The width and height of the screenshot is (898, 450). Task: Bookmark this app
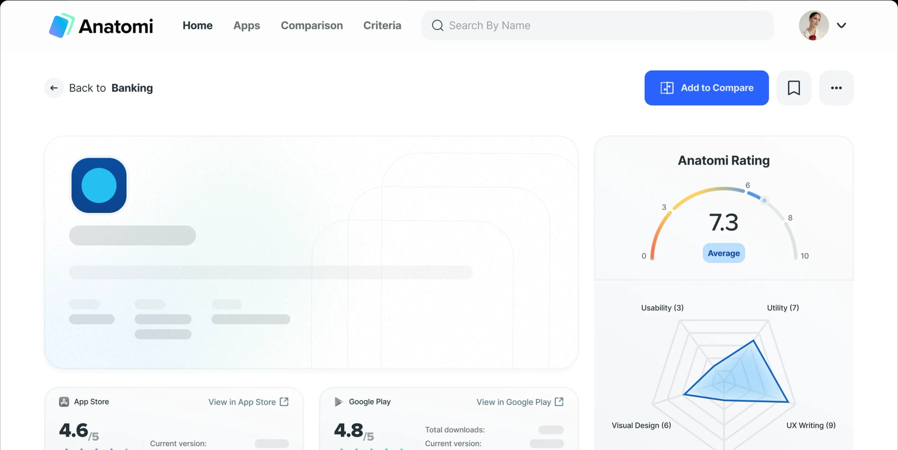tap(794, 87)
